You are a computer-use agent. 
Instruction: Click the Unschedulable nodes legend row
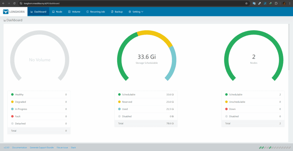253,102
